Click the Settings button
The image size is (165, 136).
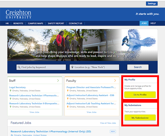152,4
